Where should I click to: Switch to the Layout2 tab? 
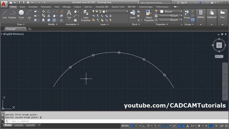point(30,125)
